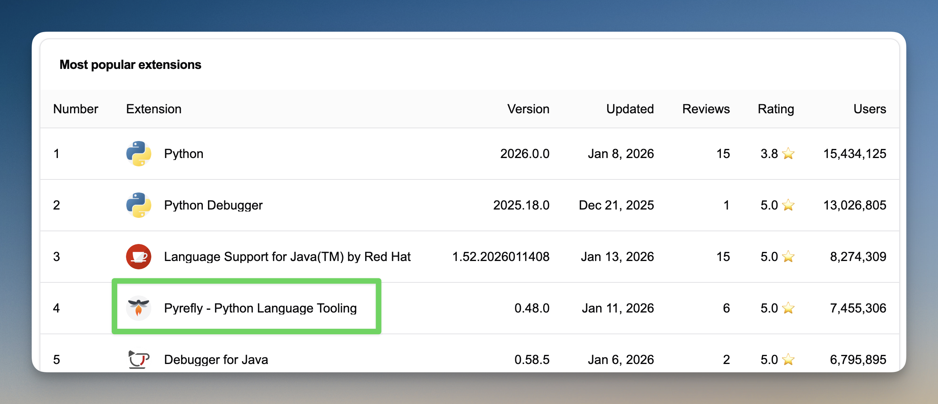Click the "Jan 13, 2026" updated date
This screenshot has height=404, width=938.
[618, 257]
